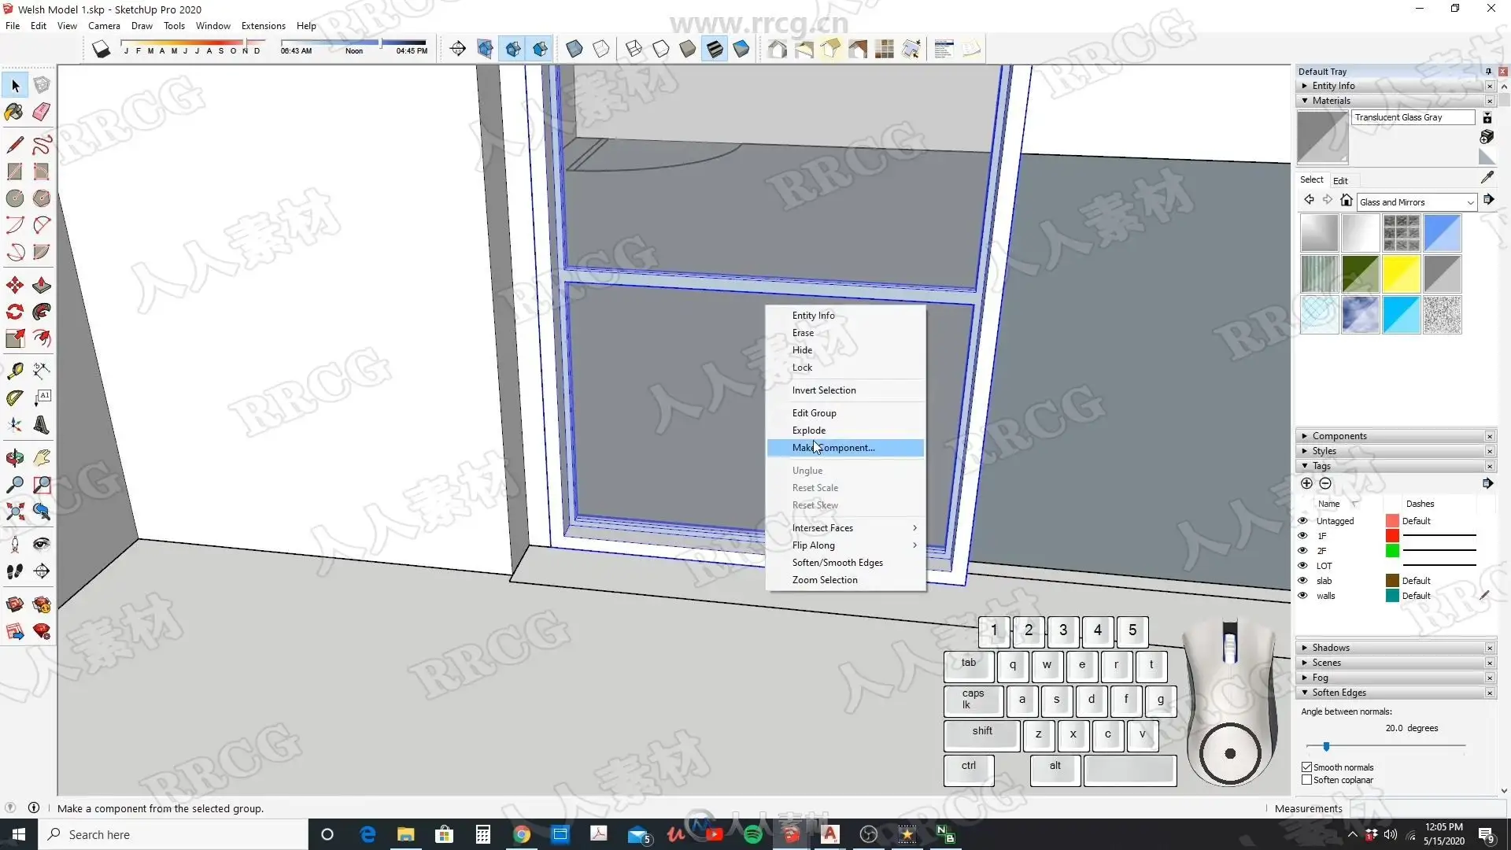Hide the walls tag using eye icon
1511x850 pixels.
point(1302,596)
